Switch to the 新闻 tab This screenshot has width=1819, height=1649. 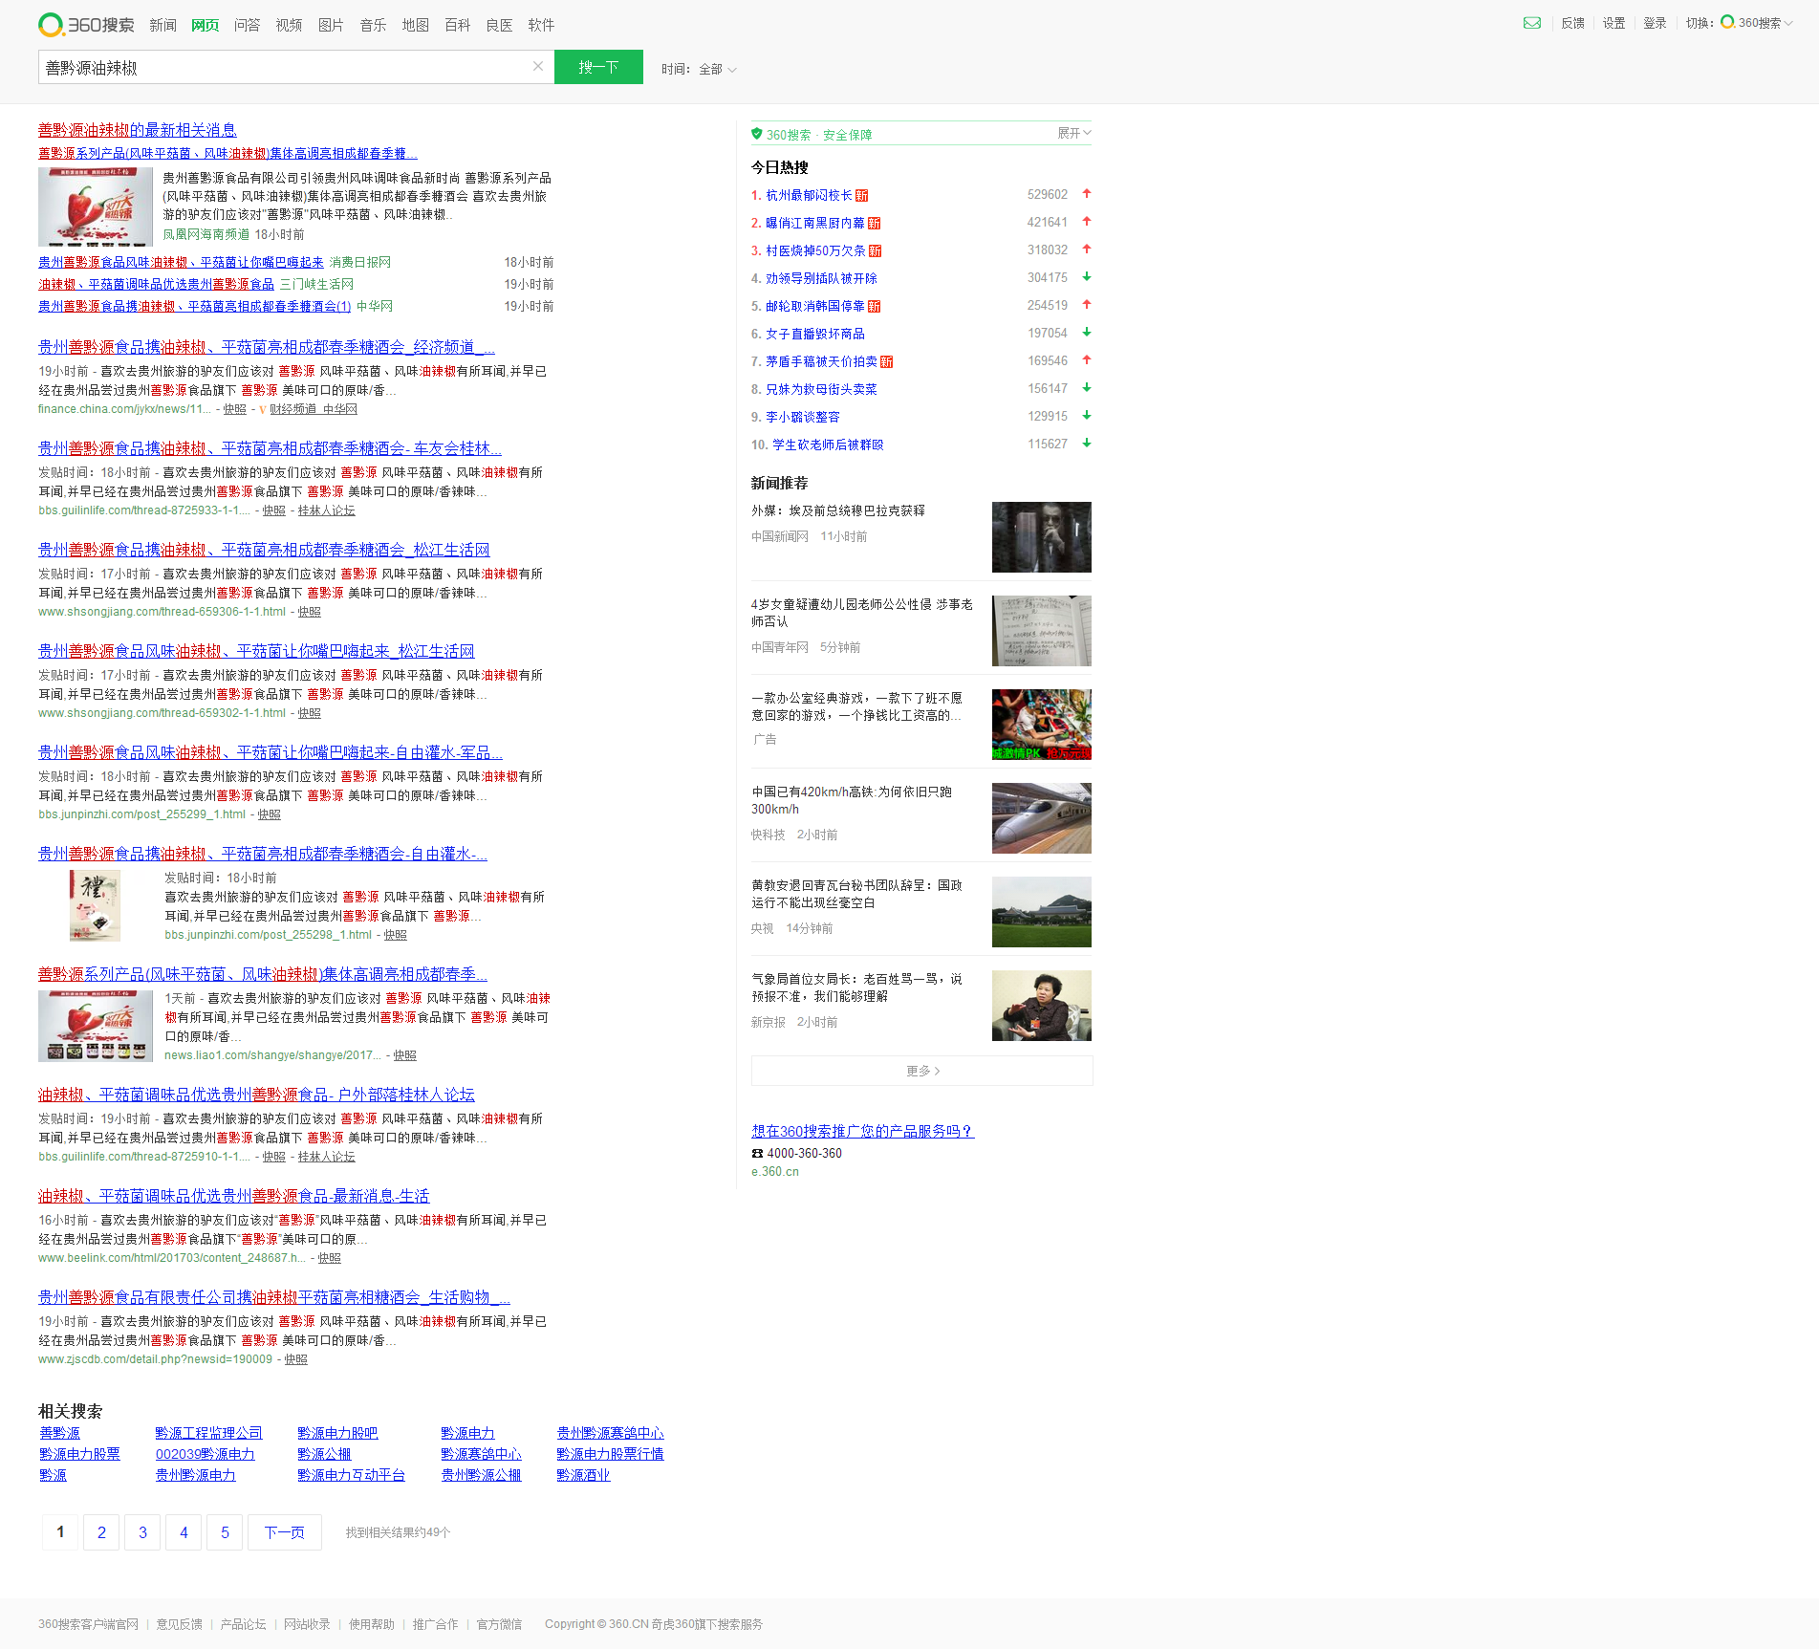click(162, 26)
